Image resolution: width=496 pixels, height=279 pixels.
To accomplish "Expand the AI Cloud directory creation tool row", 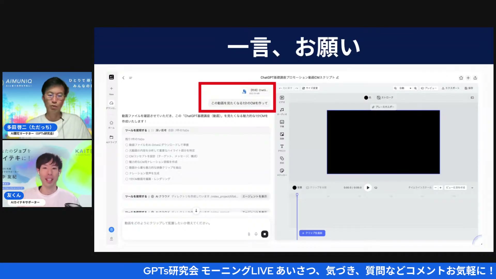I will (x=196, y=196).
